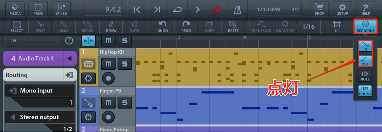Choose the SPLIT scissors tool
The height and width of the screenshot is (132, 382).
[40, 27]
